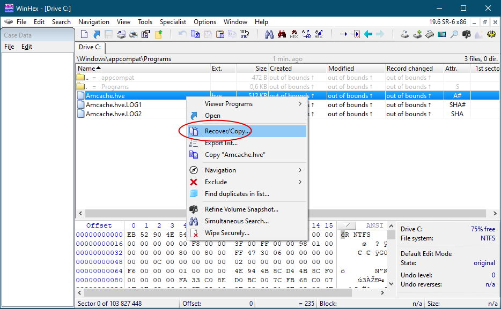The image size is (501, 309).
Task: Create a new file with the blank page icon
Action: pos(84,34)
